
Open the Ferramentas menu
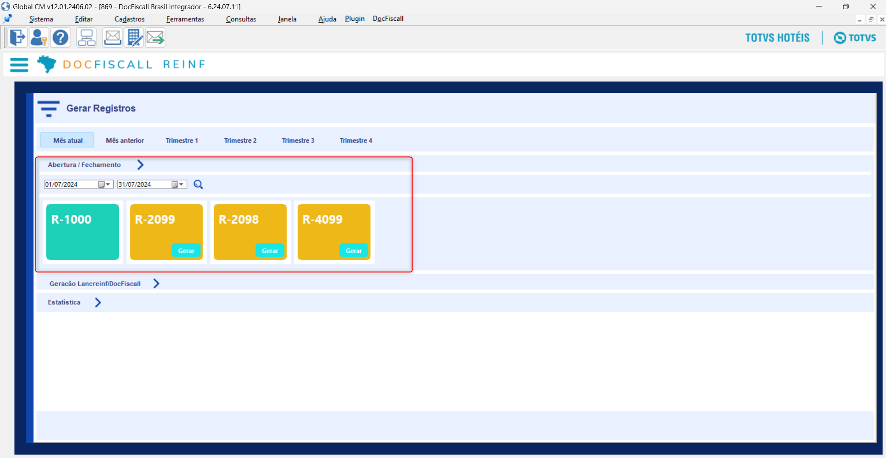[185, 19]
